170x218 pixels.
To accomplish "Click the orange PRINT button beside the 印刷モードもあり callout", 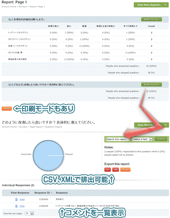I will pyautogui.click(x=7, y=108).
